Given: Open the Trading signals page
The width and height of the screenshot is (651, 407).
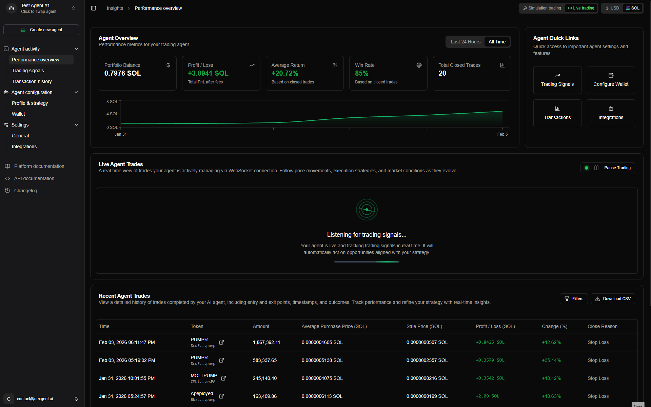Looking at the screenshot, I should tap(28, 70).
